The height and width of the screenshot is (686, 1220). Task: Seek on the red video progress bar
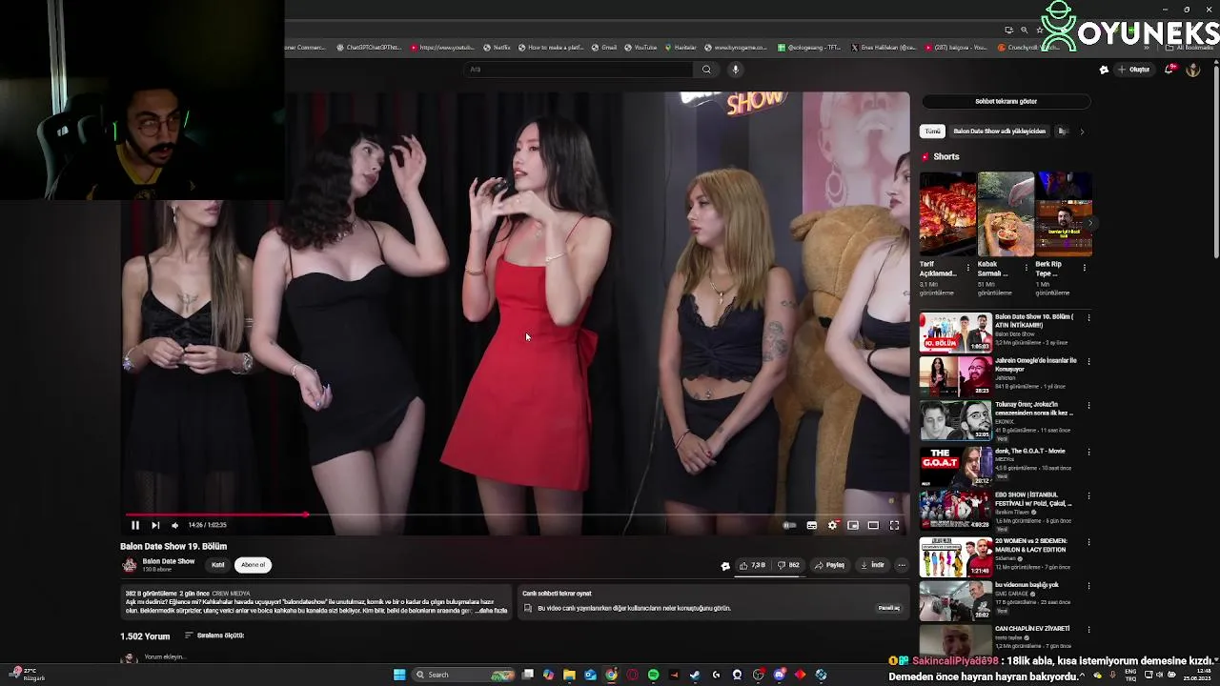coord(516,514)
